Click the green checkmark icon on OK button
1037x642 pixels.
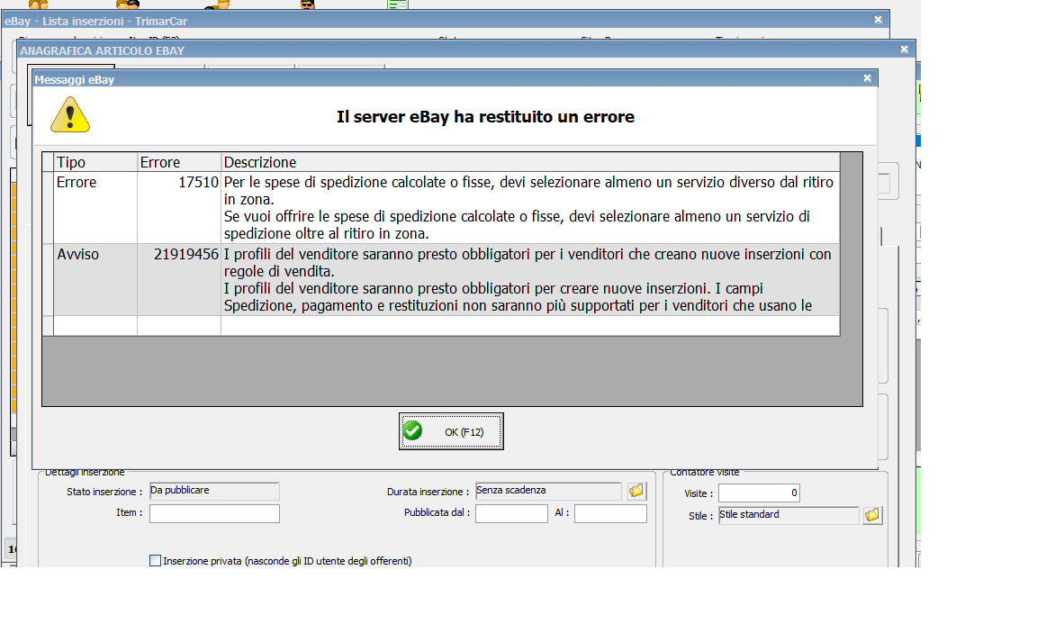[x=412, y=431]
